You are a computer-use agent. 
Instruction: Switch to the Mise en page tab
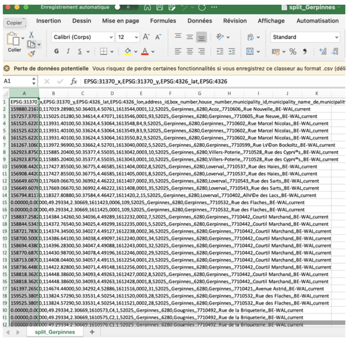[x=121, y=21]
